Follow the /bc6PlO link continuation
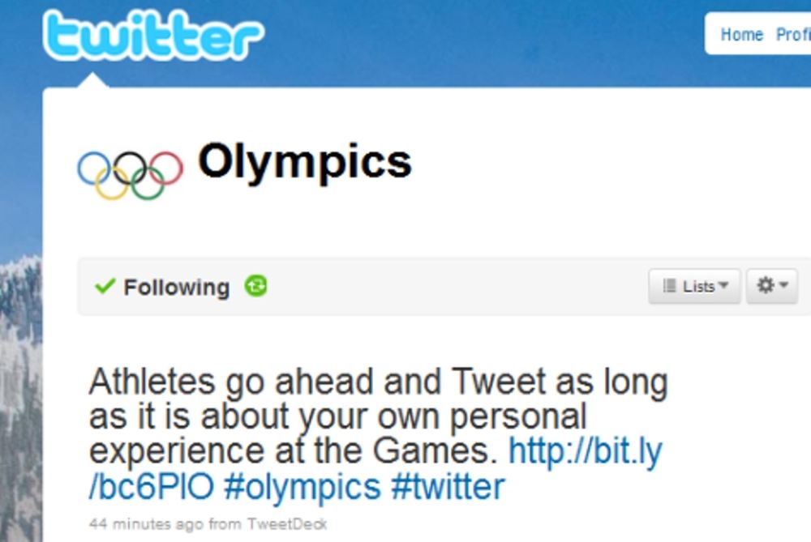811x542 pixels. coord(151,487)
